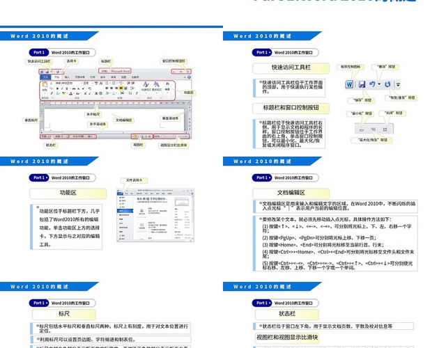Click the 选项卡 callout label
446x348 pixels.
pyautogui.click(x=71, y=61)
